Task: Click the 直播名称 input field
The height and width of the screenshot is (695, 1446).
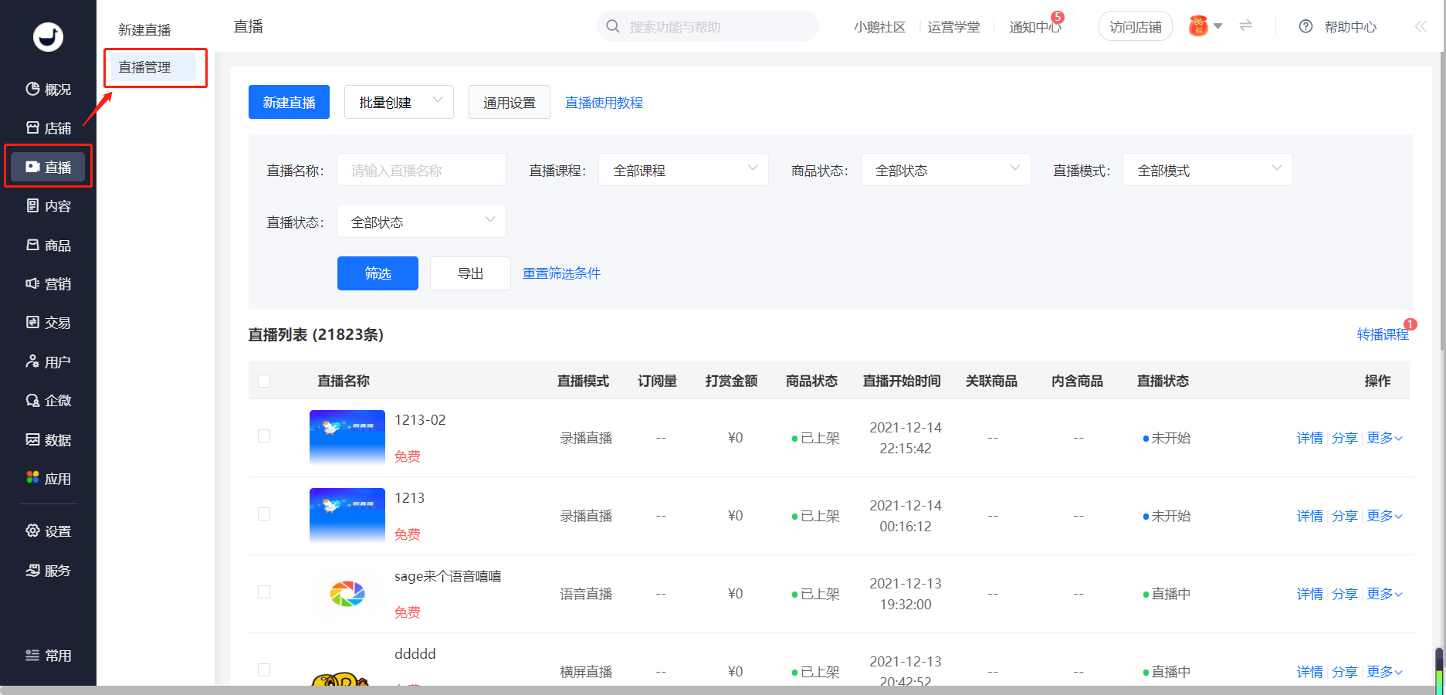Action: pos(422,170)
